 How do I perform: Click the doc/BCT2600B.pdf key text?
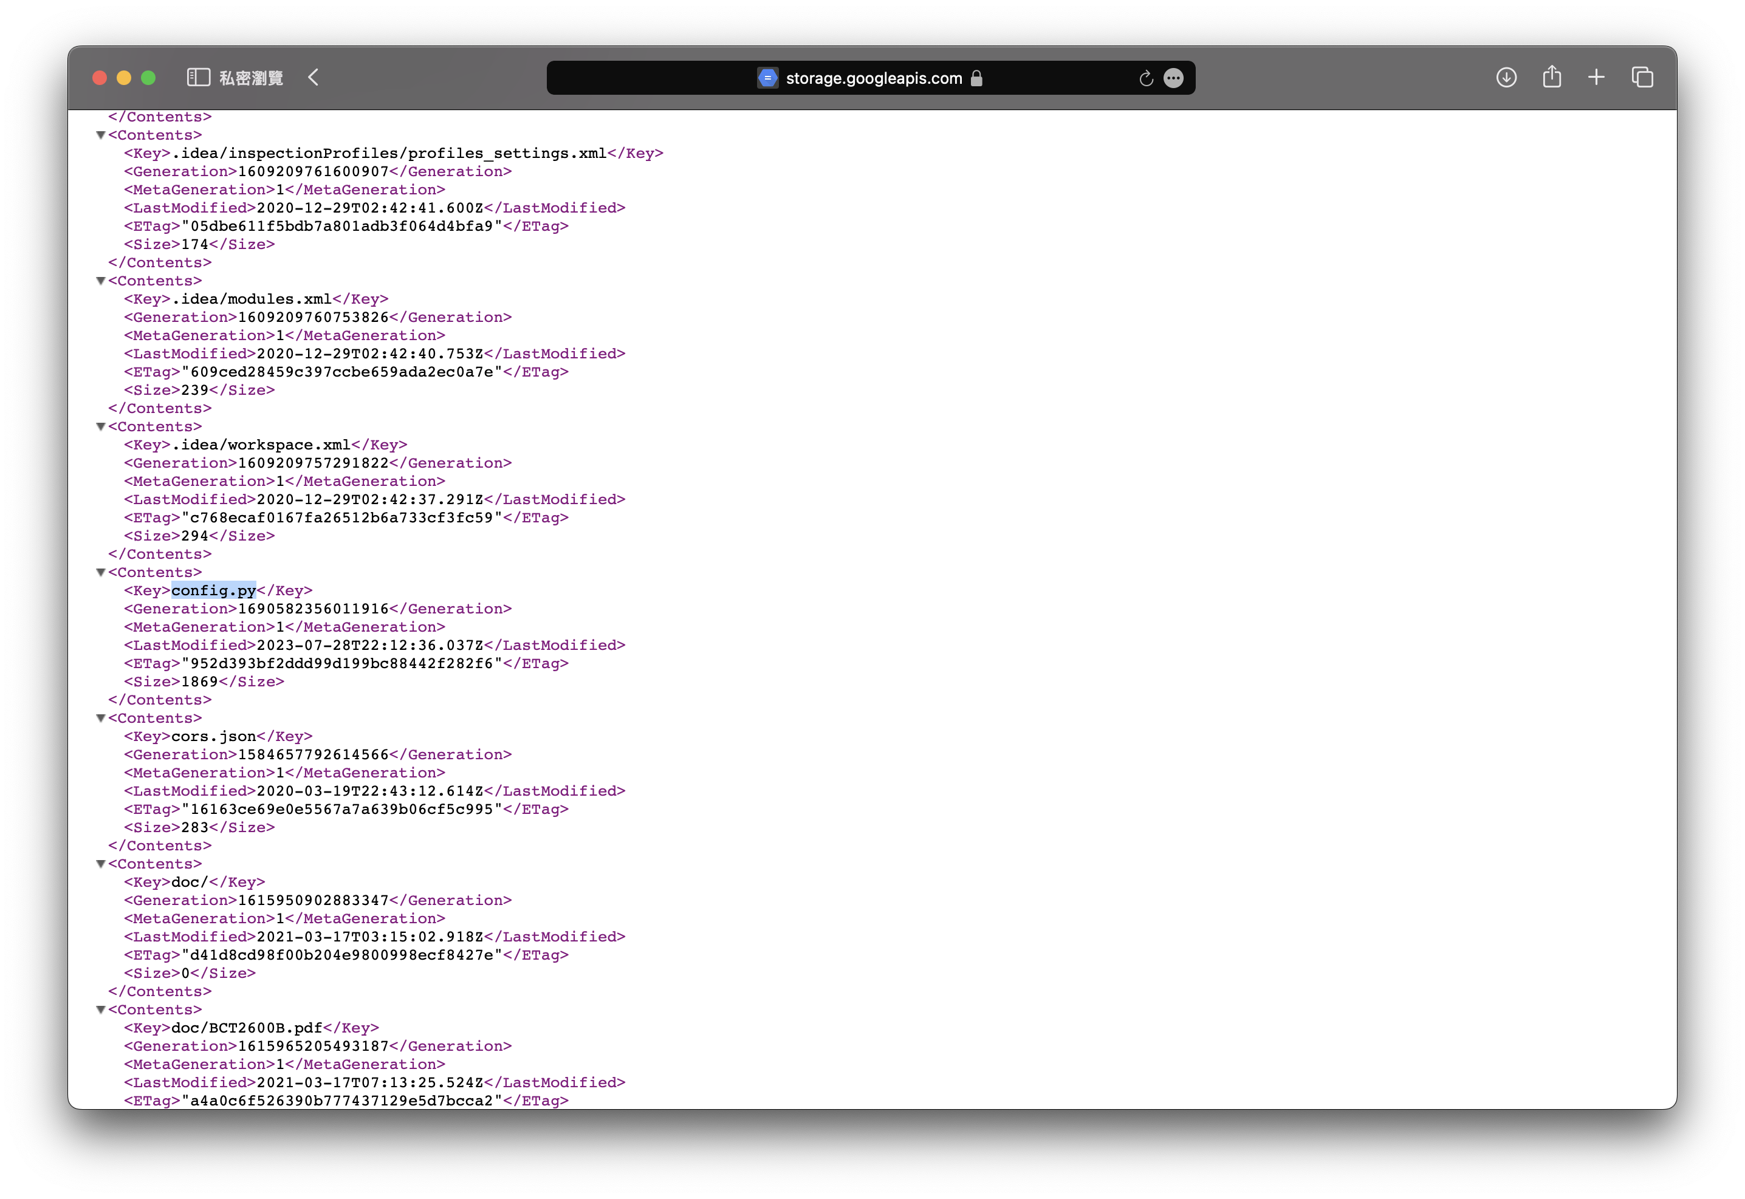tap(247, 1028)
